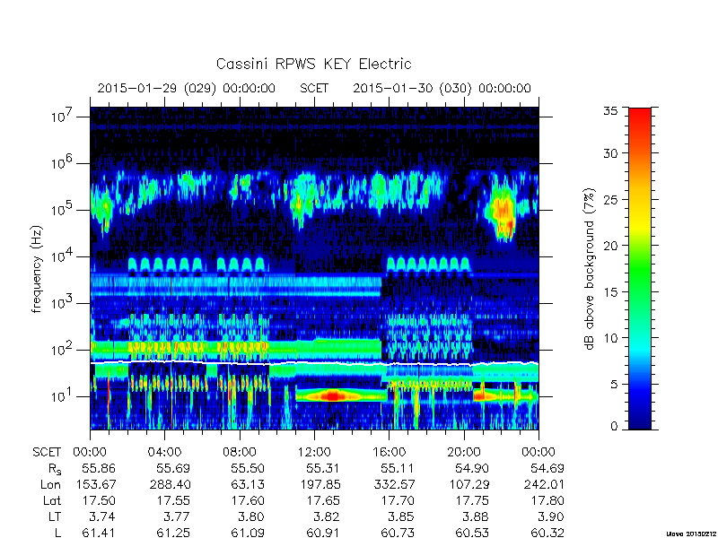Click the Lon value '288.40'

point(170,484)
